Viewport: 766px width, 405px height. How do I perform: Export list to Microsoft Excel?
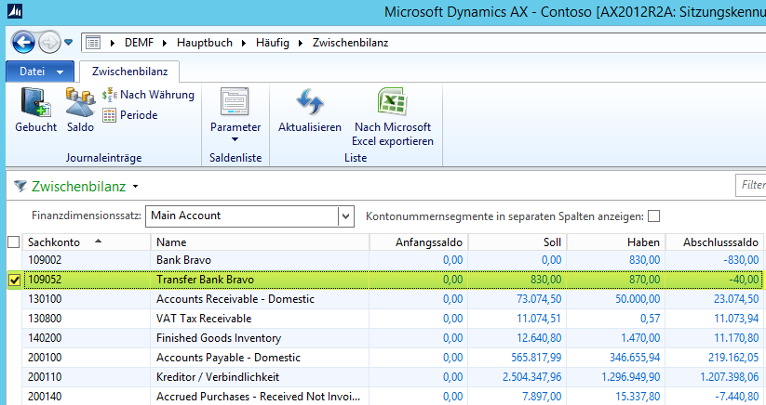tap(392, 102)
